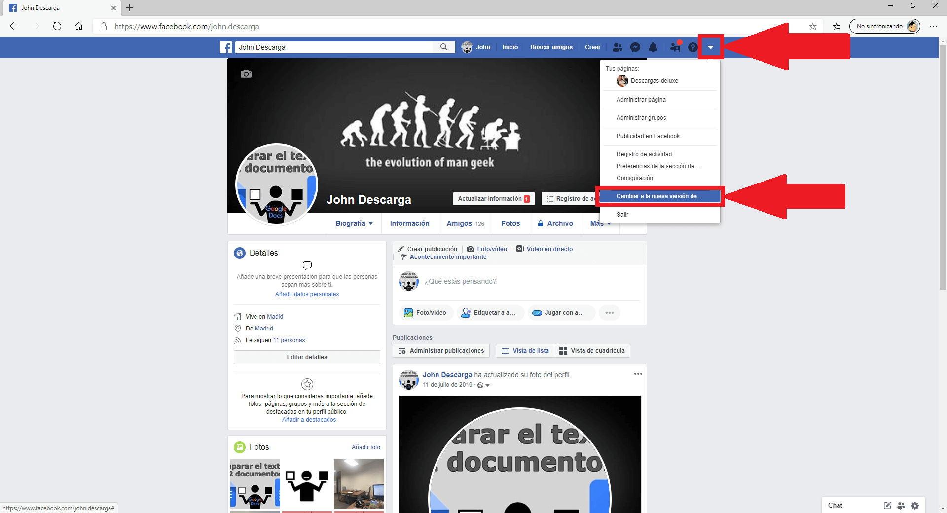Select Salir to log out
This screenshot has width=947, height=513.
(x=660, y=215)
